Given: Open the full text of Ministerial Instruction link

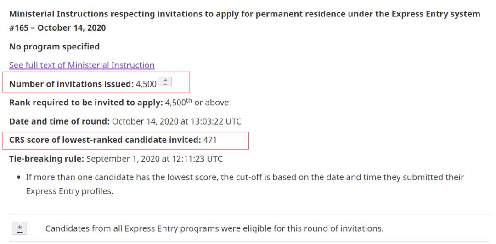Looking at the screenshot, I should pos(82,65).
